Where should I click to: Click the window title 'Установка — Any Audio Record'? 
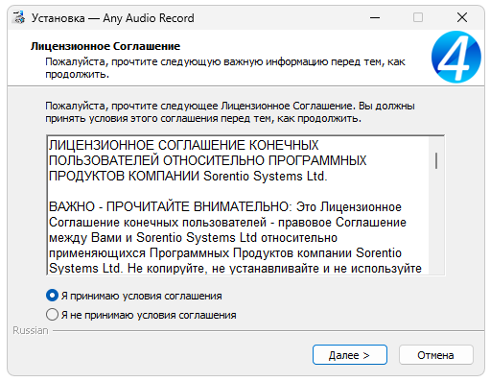112,18
